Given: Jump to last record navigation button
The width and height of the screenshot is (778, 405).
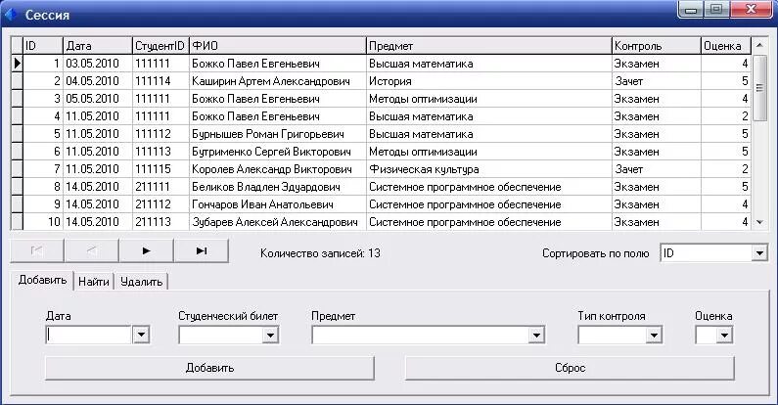Looking at the screenshot, I should point(202,250).
